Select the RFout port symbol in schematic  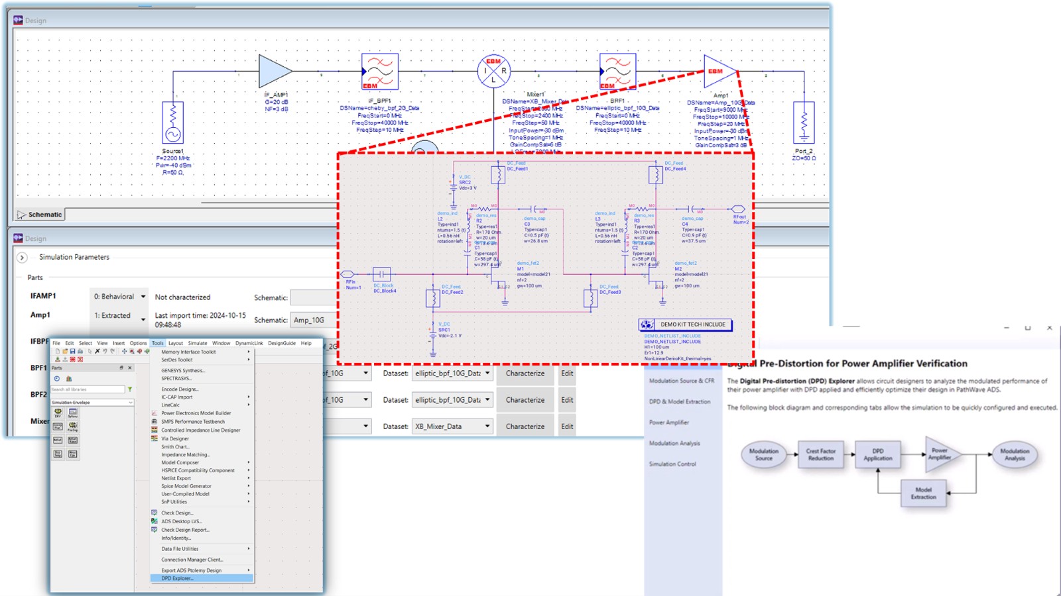tap(737, 209)
